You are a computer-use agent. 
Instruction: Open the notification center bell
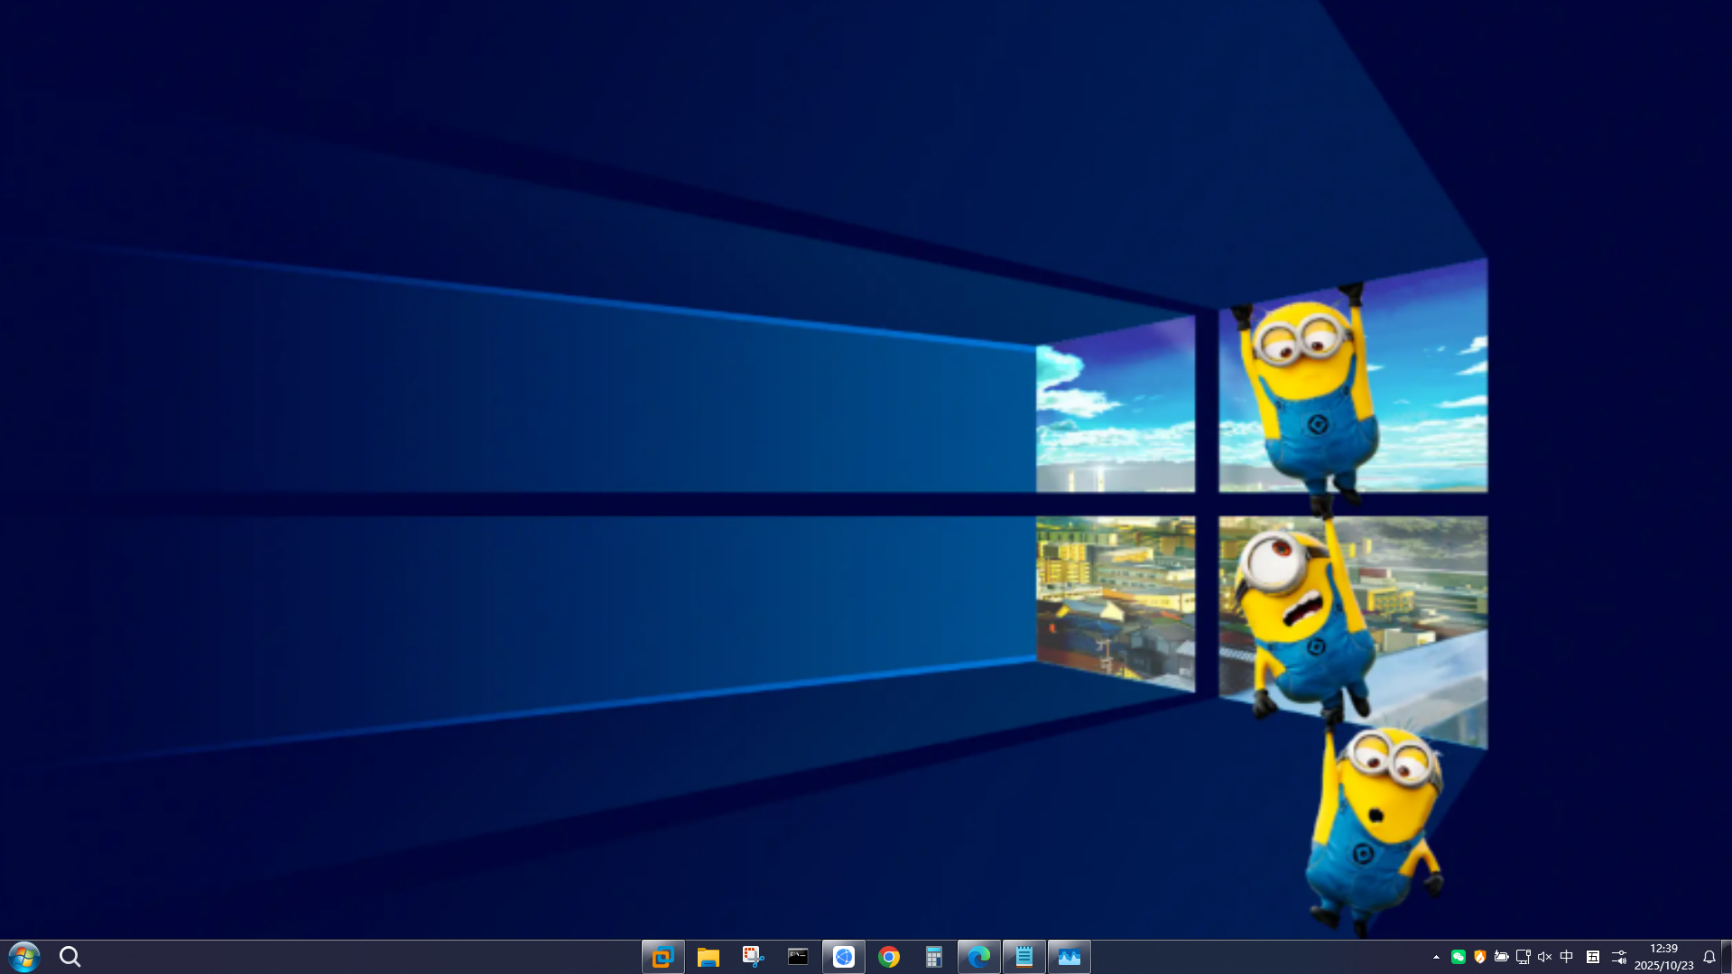click(x=1709, y=957)
